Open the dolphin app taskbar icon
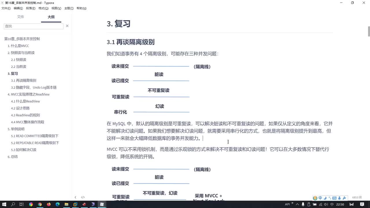The image size is (370, 208). 93,204
